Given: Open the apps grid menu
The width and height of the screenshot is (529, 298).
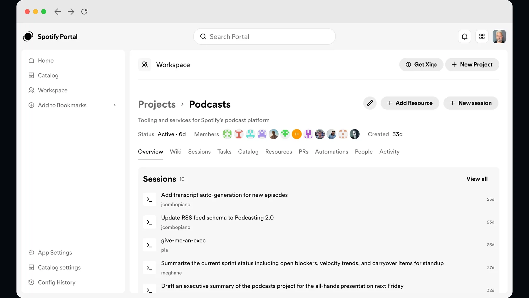Looking at the screenshot, I should pyautogui.click(x=482, y=36).
